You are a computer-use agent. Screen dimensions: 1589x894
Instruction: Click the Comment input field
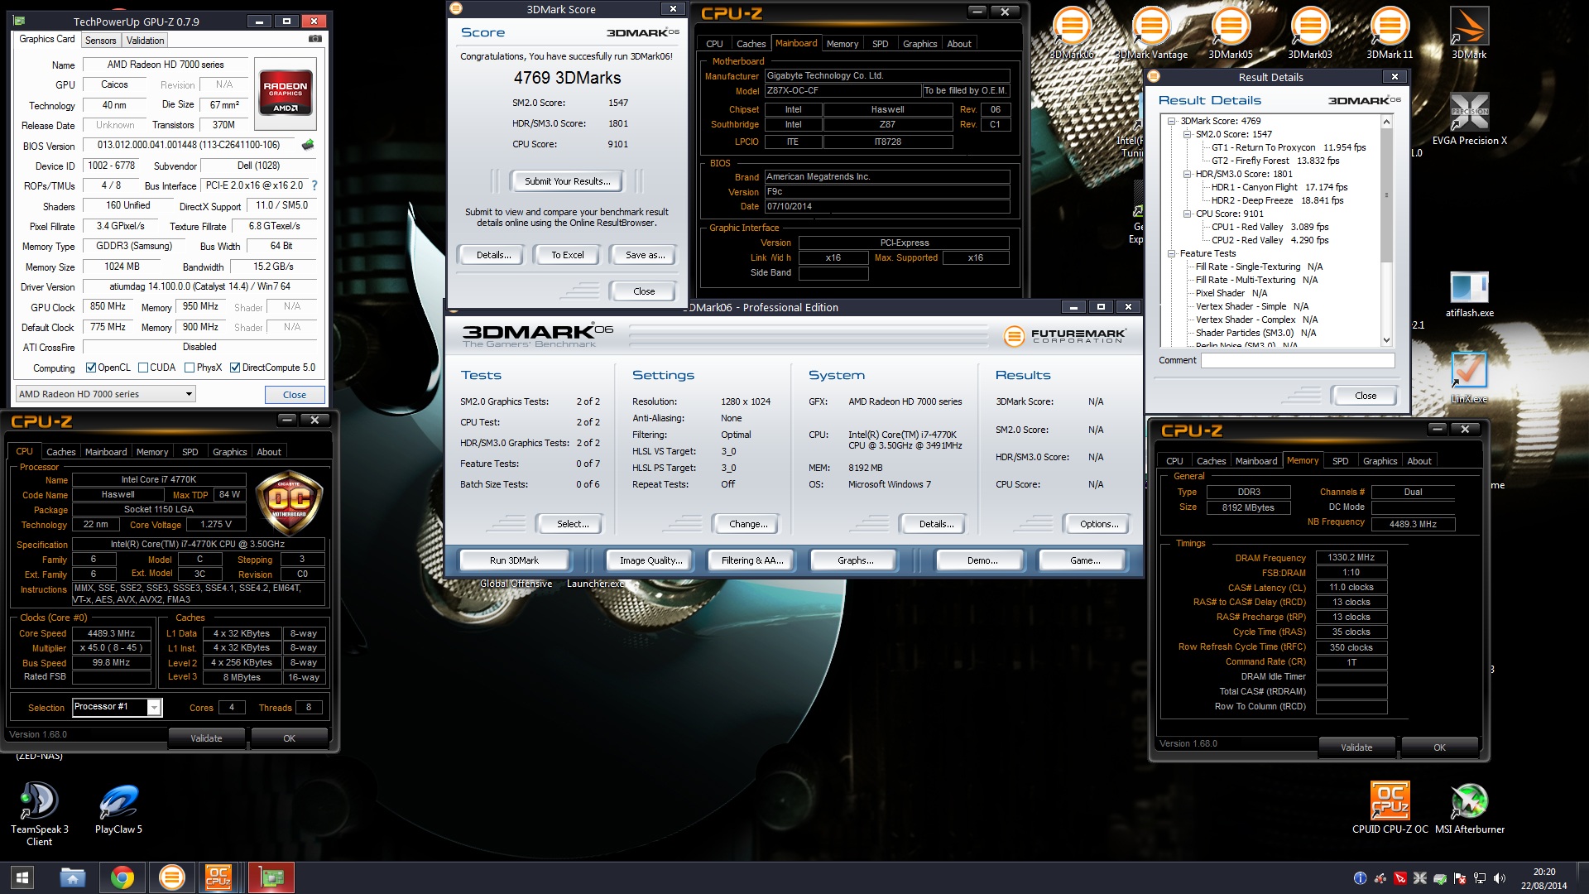pyautogui.click(x=1298, y=360)
